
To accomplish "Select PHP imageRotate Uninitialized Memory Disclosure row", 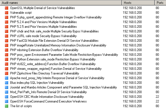I will tap(57, 45).
